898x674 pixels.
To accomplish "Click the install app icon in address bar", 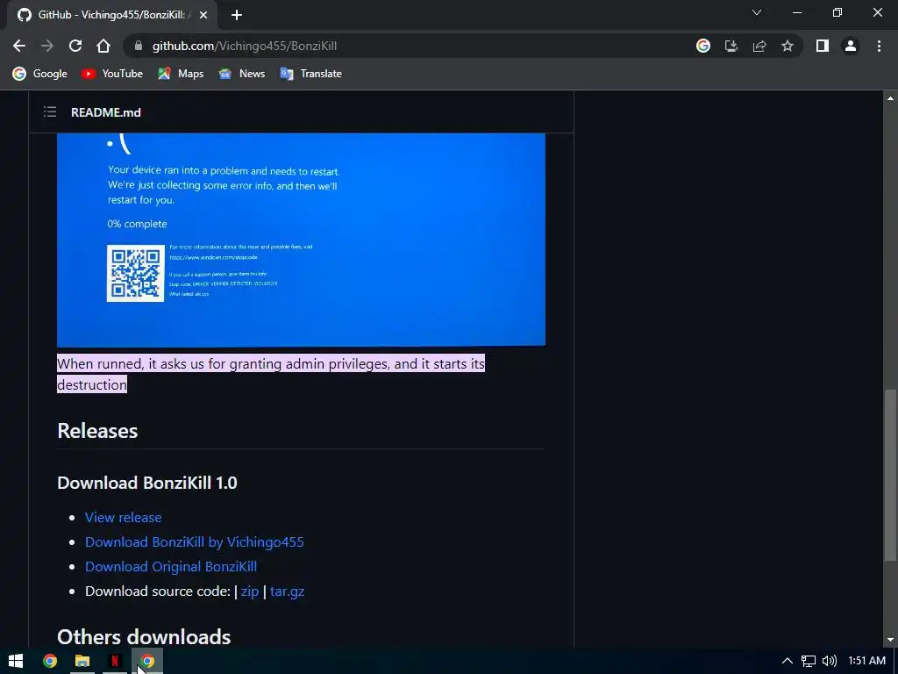I will [731, 46].
